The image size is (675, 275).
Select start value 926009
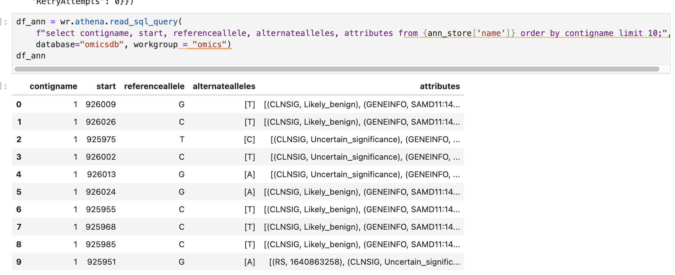click(101, 104)
